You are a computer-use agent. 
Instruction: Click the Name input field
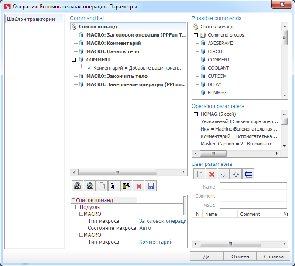click(253, 186)
